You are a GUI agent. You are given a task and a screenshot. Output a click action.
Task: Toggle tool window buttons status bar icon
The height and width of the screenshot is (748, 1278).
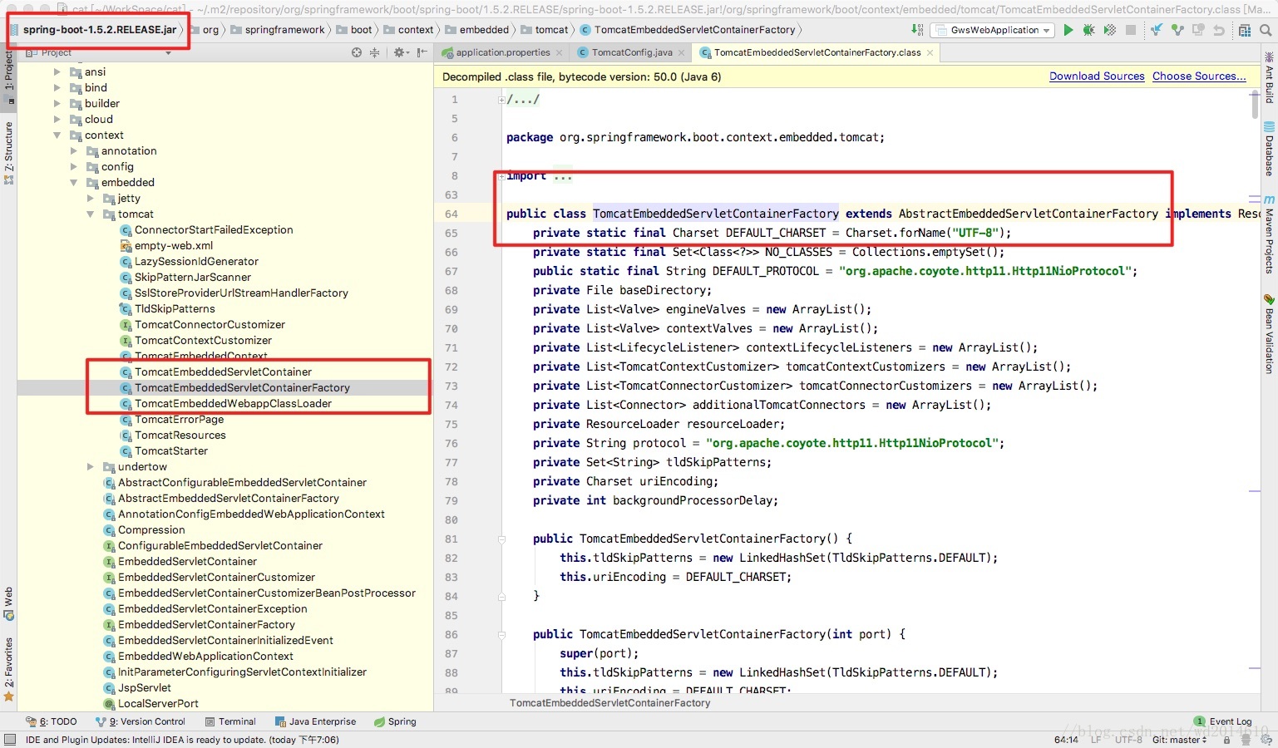pyautogui.click(x=9, y=740)
